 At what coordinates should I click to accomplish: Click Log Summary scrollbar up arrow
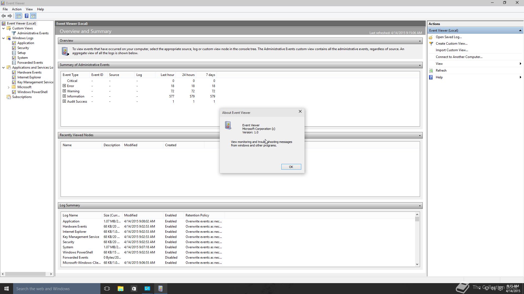[417, 215]
